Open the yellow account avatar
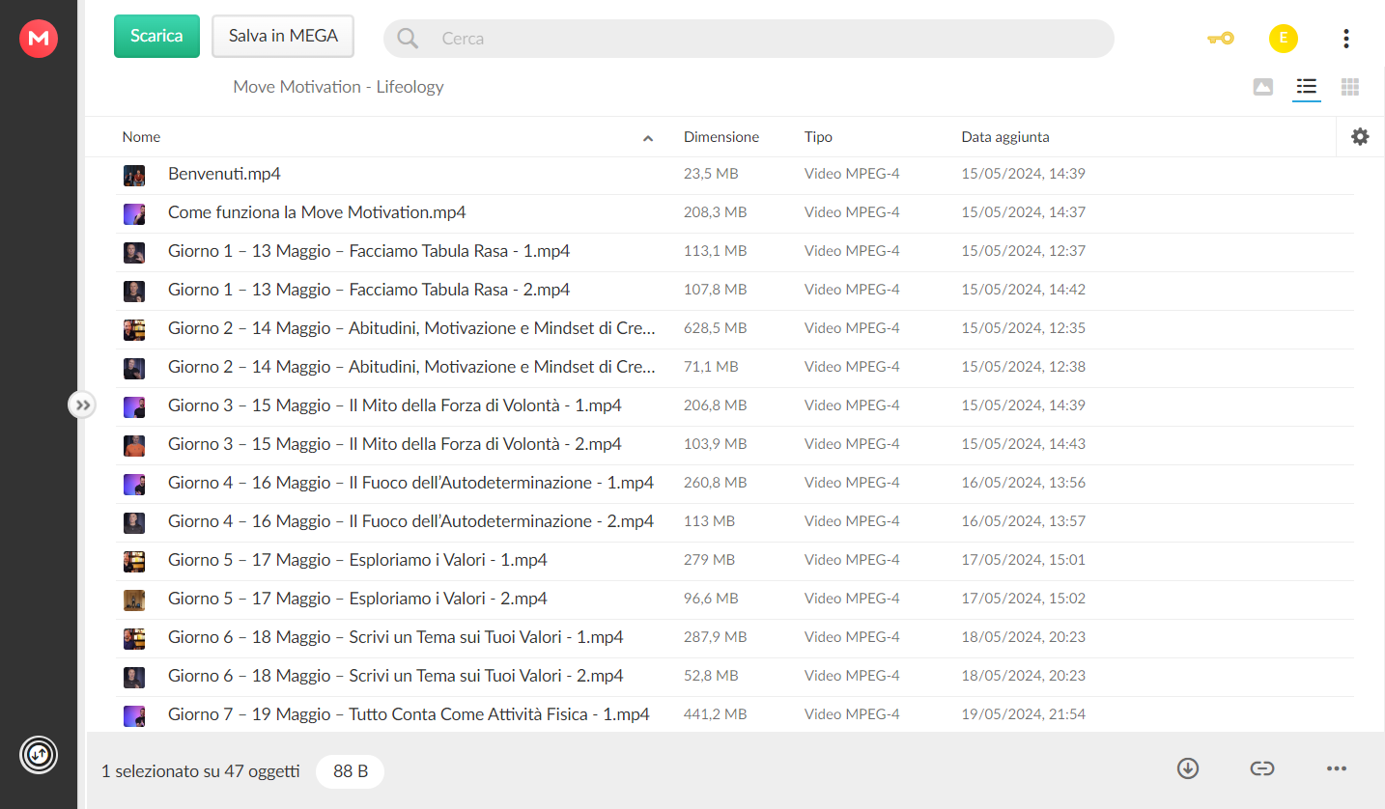The width and height of the screenshot is (1385, 809). pyautogui.click(x=1284, y=39)
